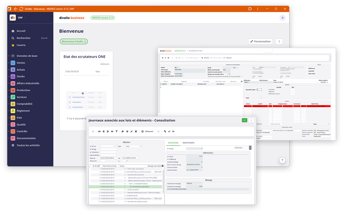Expand the Données de base menu
The height and width of the screenshot is (213, 343).
pyautogui.click(x=27, y=56)
